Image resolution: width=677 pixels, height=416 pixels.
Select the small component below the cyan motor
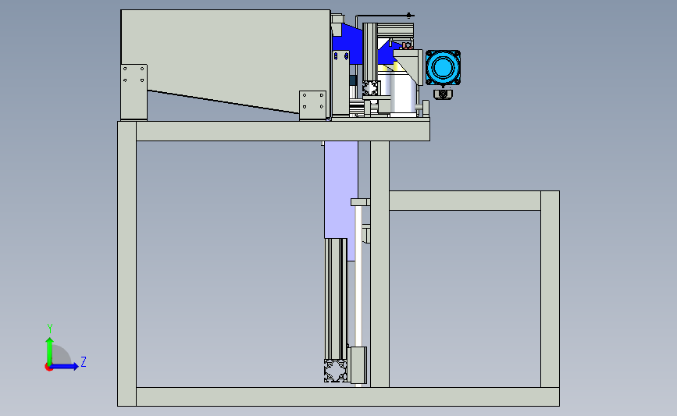coord(443,94)
